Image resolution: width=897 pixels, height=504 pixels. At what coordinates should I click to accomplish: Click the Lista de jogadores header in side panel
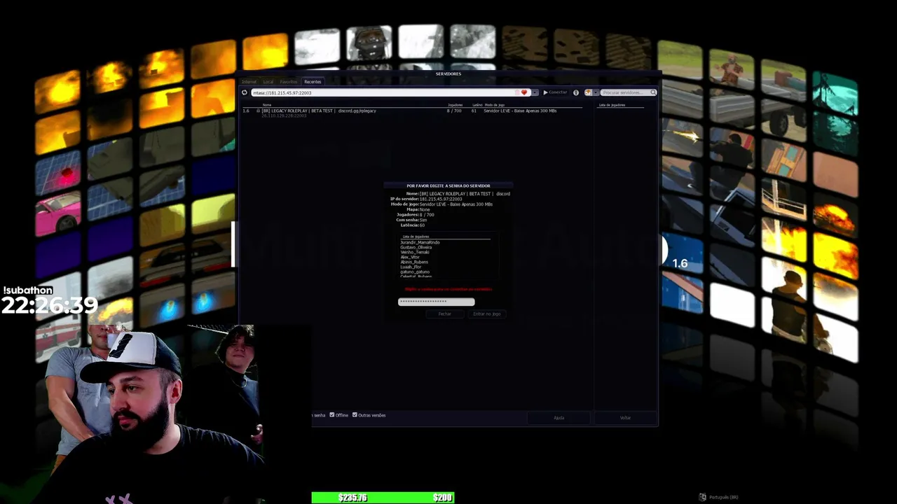tap(612, 105)
